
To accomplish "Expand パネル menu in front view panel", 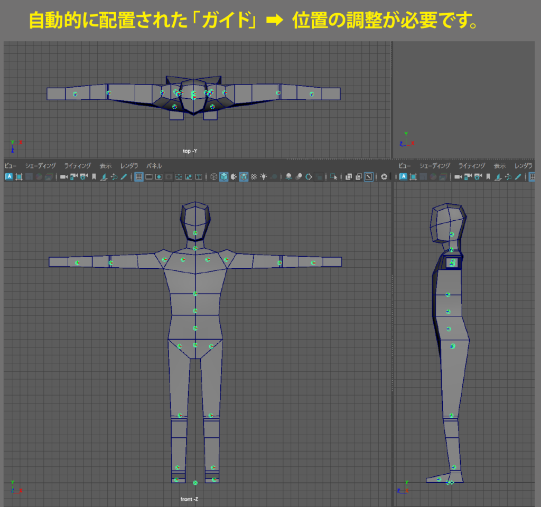I will [154, 166].
